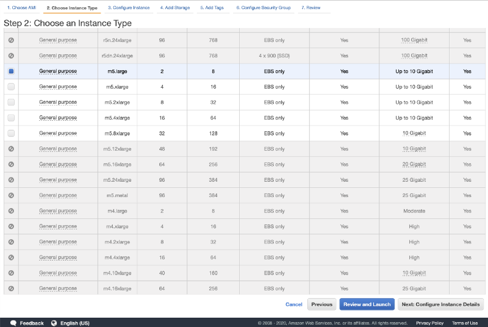The image size is (488, 327).
Task: Click disabled icon beside m5.12xlarge row
Action: point(11,149)
